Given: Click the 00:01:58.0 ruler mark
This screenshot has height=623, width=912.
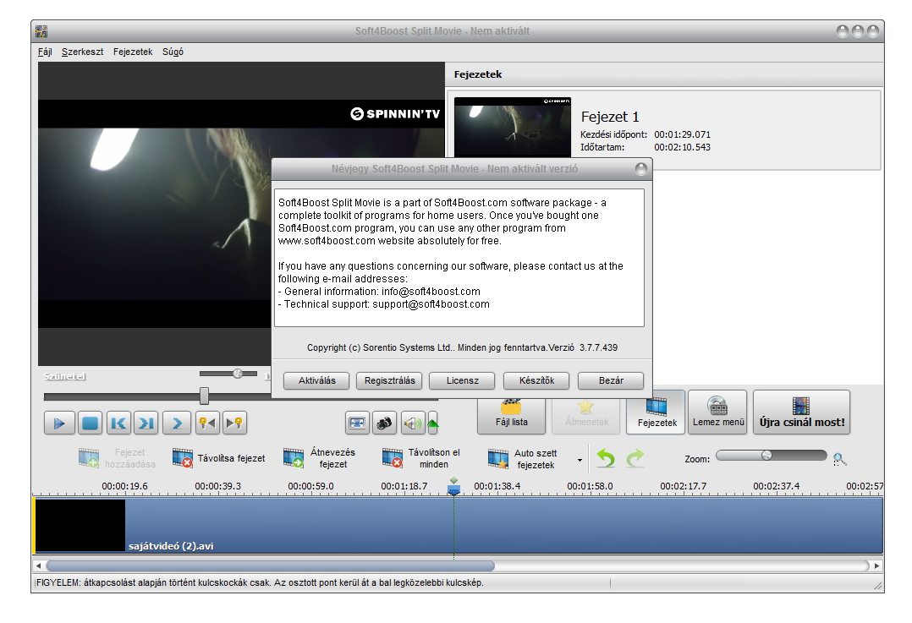Looking at the screenshot, I should 590,486.
